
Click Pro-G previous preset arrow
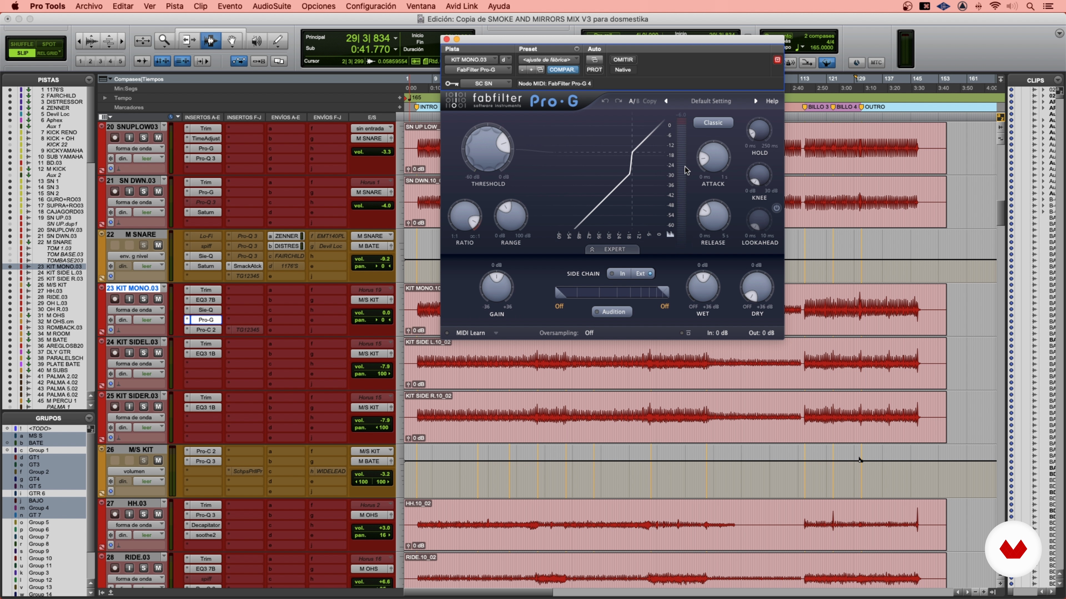pos(666,101)
